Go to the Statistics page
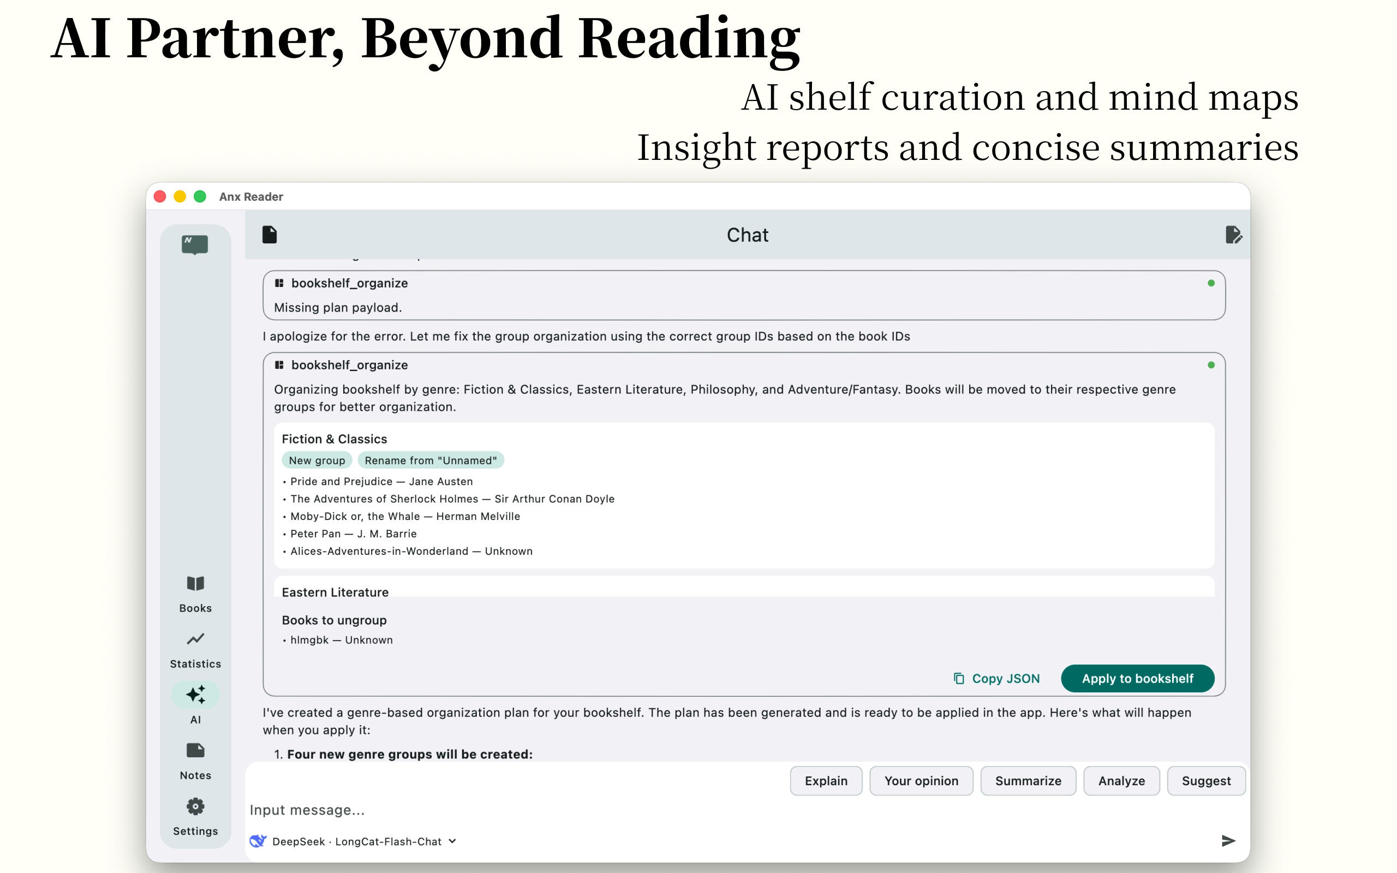The image size is (1397, 873). tap(195, 649)
